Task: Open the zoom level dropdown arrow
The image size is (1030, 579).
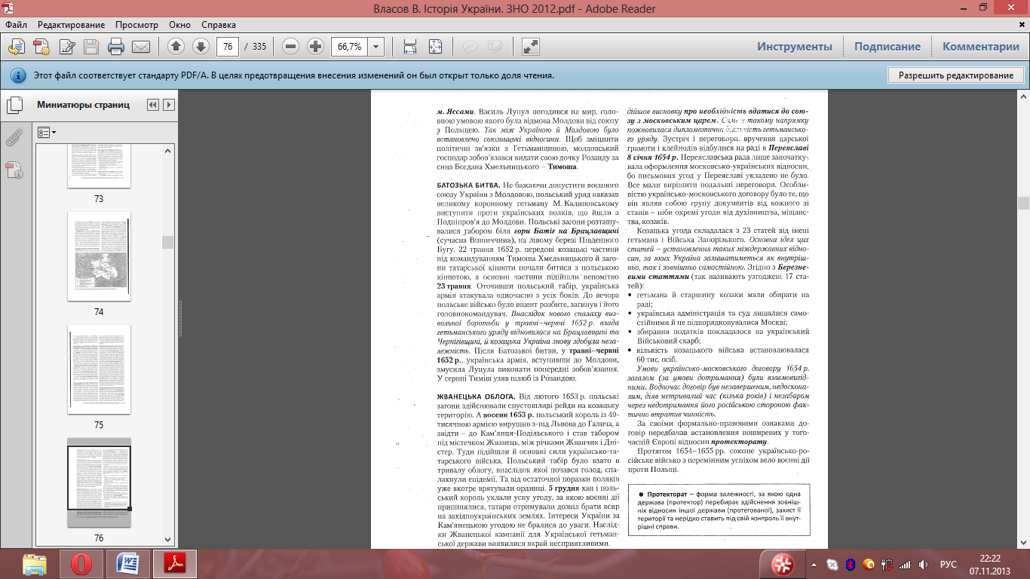Action: click(377, 46)
